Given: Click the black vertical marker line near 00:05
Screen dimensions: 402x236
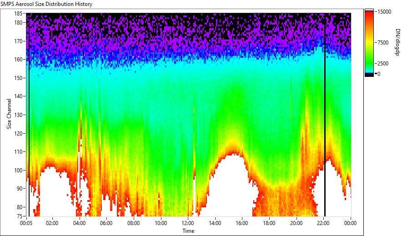Looking at the screenshot, I should pos(29,115).
